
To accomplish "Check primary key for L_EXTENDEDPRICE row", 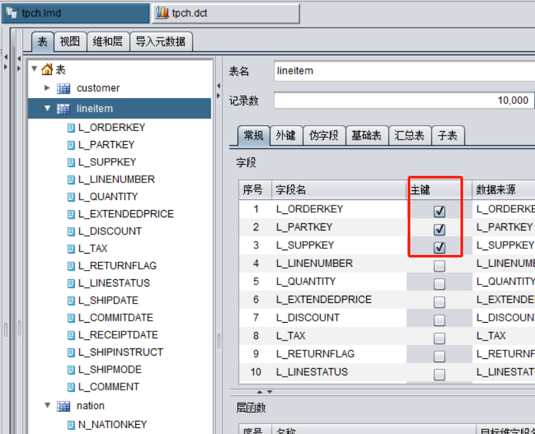I will click(x=439, y=302).
